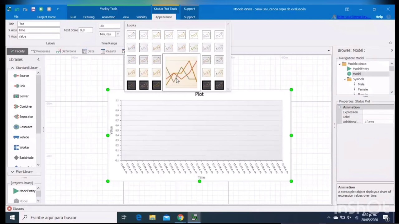Viewport: 399px width, 224px height.
Task: Start the simulation with the green Run icon
Action: tap(41, 9)
